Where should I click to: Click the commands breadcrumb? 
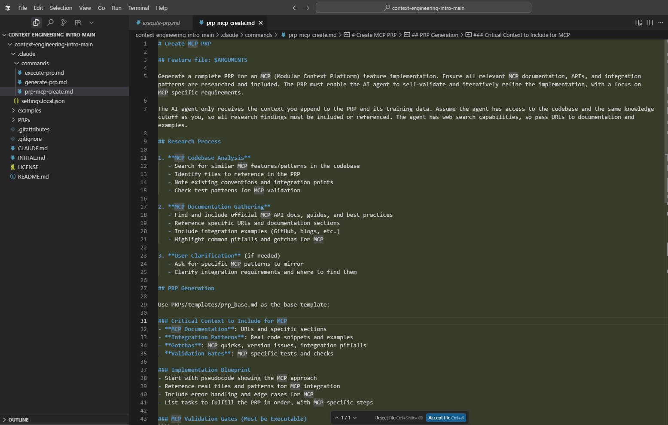(259, 35)
